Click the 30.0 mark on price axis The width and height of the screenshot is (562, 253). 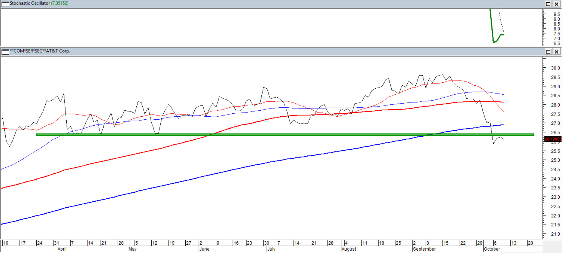coord(555,68)
